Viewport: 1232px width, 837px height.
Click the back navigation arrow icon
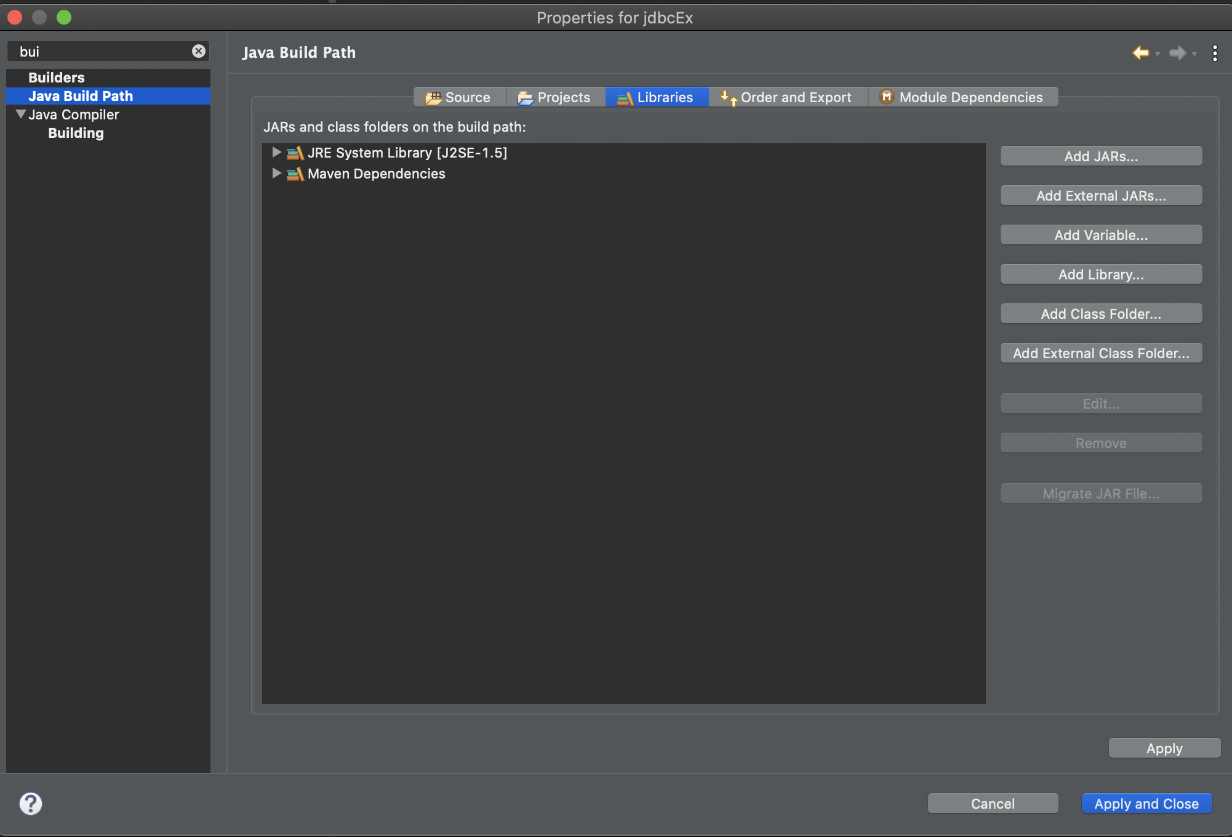coord(1140,53)
